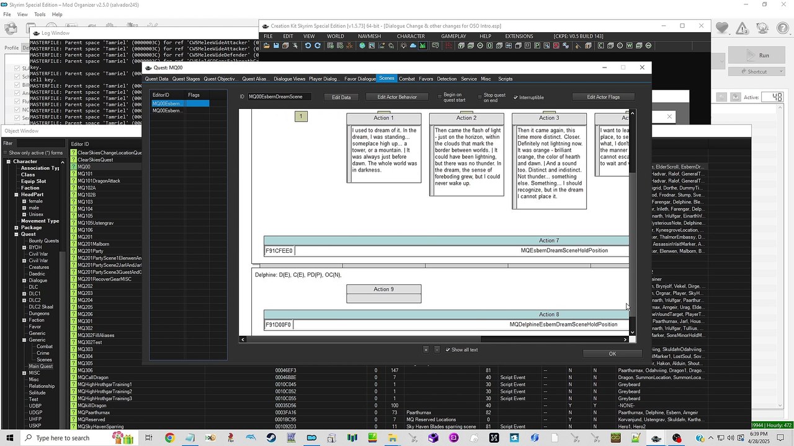Viewport: 794px width, 446px height.
Task: Click the Edit Actor Behavior button
Action: (396, 97)
